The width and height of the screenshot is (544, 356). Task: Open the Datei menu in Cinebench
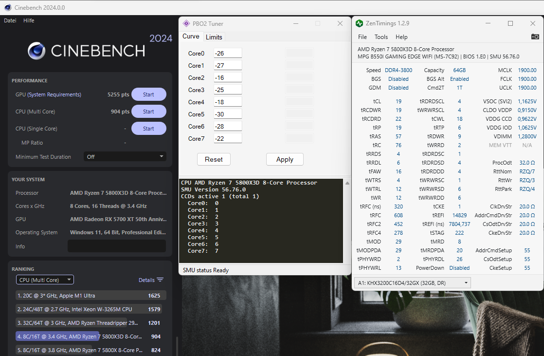[10, 20]
